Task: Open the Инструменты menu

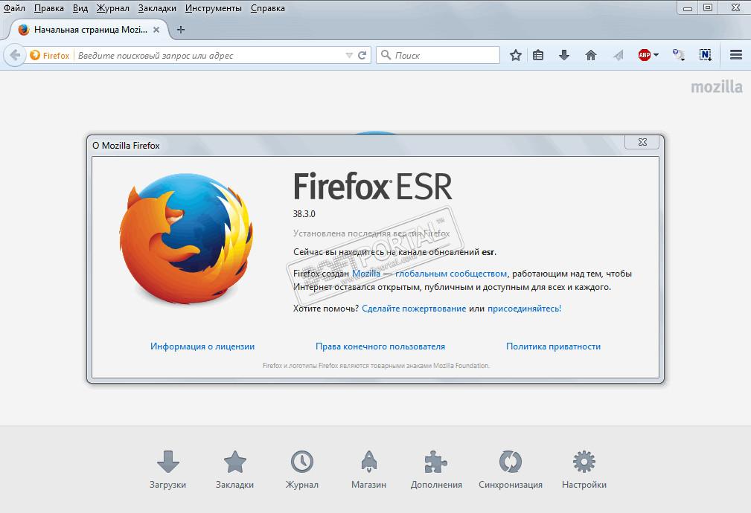Action: point(213,8)
